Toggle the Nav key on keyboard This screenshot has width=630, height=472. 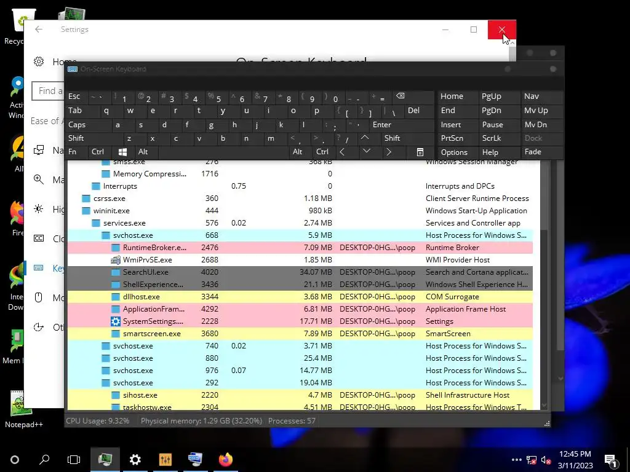click(x=541, y=96)
